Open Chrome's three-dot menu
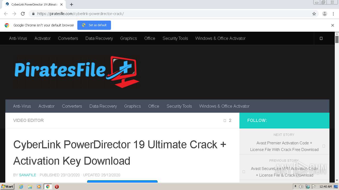Screen dimensions: 339x190 coord(333,14)
